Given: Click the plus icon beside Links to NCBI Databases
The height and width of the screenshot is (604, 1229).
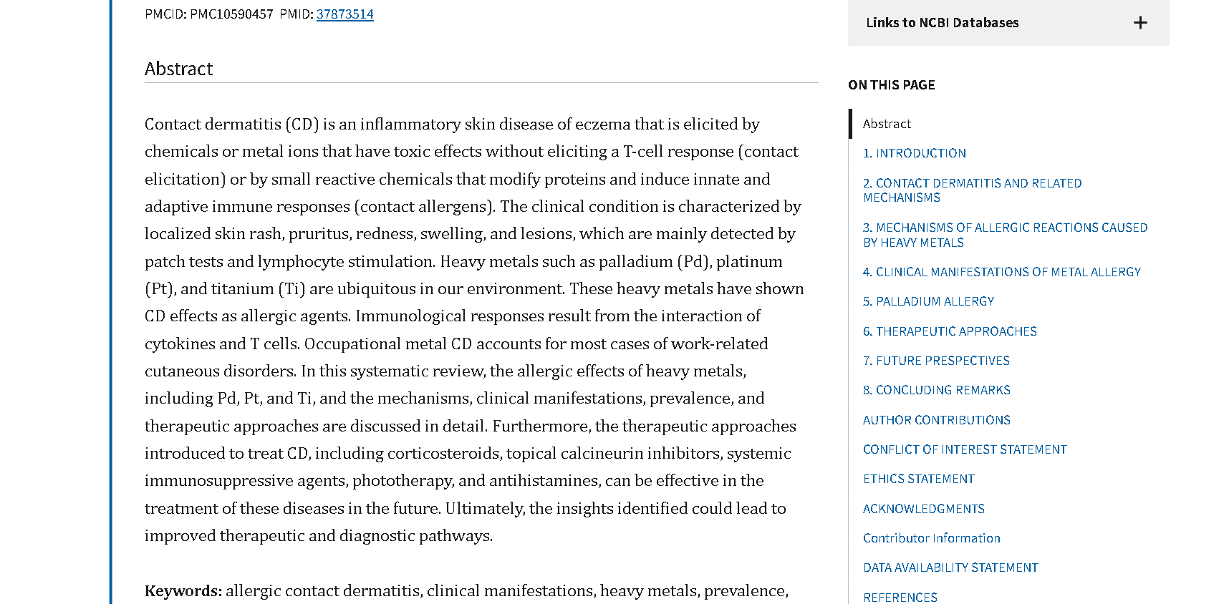Looking at the screenshot, I should [x=1140, y=23].
